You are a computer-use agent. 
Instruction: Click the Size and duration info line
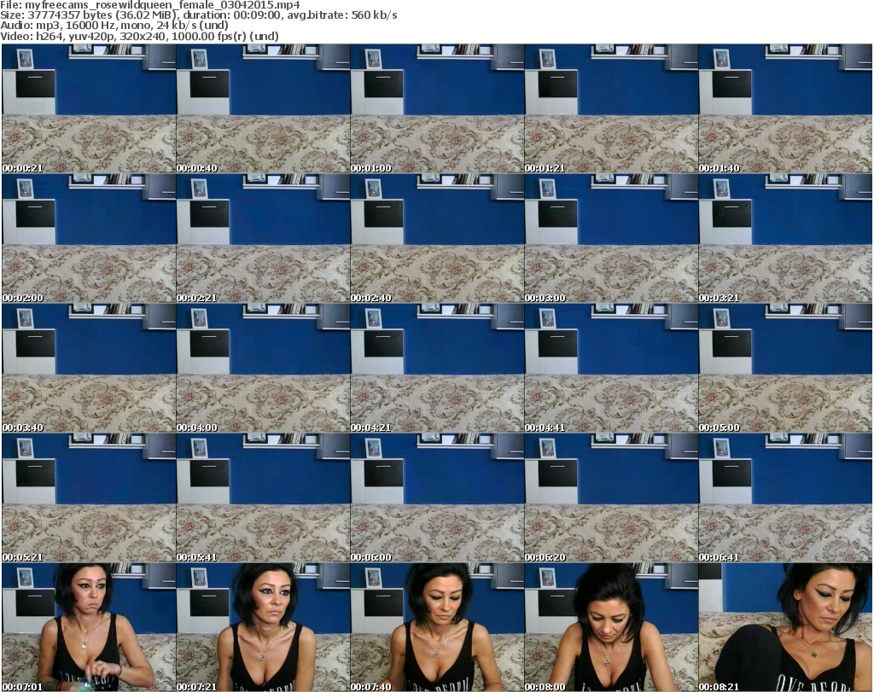pos(198,15)
